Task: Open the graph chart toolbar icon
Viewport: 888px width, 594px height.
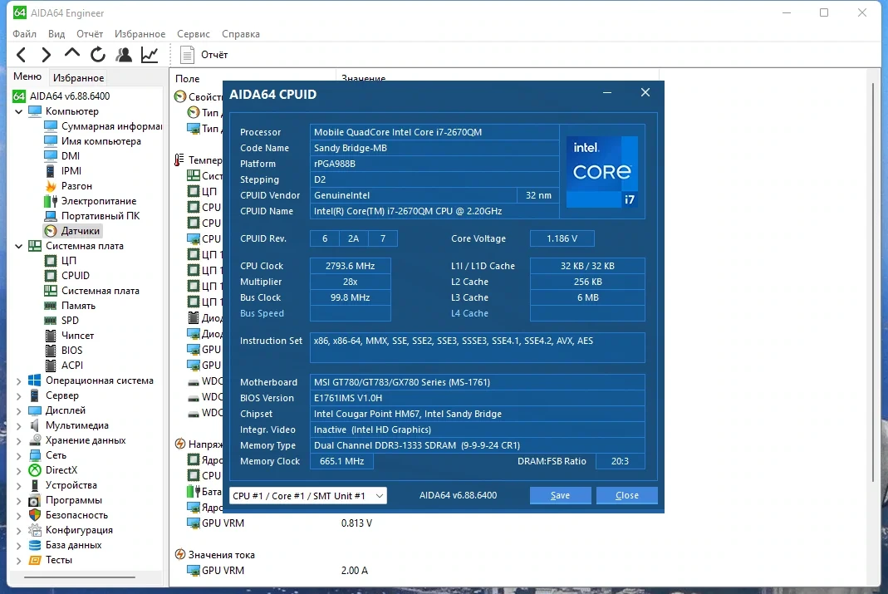Action: pos(150,54)
